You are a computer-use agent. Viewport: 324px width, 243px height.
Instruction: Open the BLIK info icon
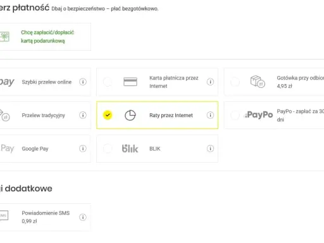click(210, 149)
